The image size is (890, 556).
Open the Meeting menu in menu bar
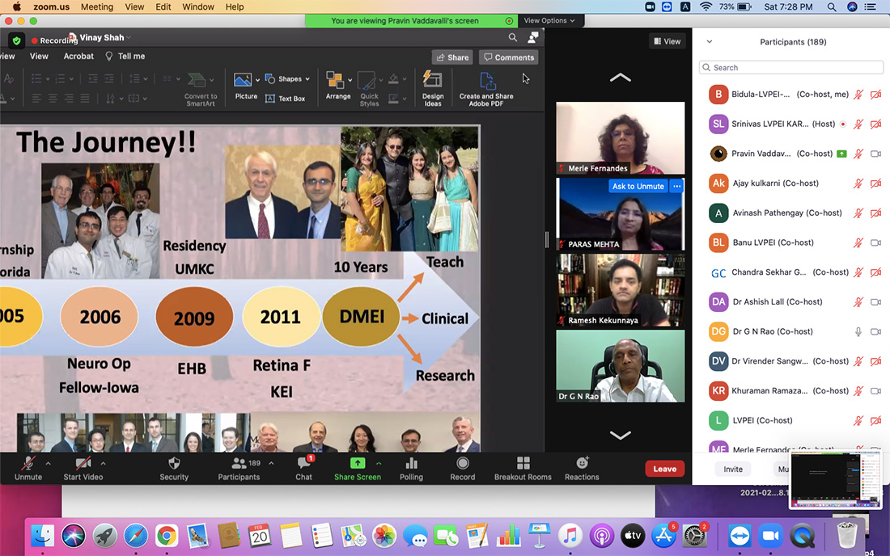(x=97, y=7)
